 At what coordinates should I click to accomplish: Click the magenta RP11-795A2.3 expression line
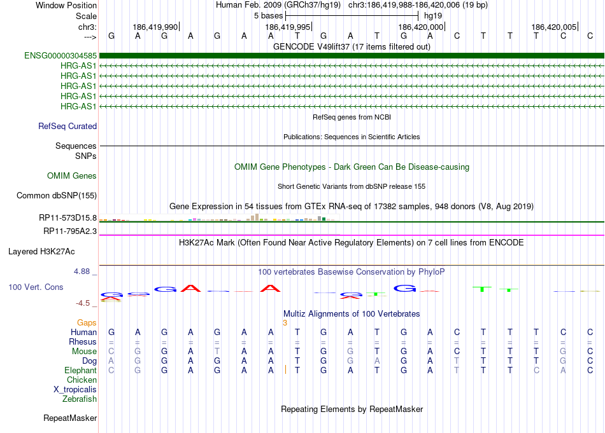(x=352, y=235)
